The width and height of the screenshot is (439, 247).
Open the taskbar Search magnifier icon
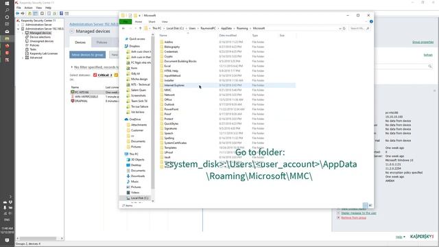point(7,10)
